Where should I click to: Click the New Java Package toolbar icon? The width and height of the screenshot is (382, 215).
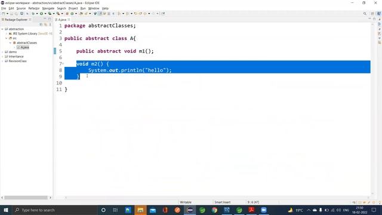pyautogui.click(x=67, y=14)
